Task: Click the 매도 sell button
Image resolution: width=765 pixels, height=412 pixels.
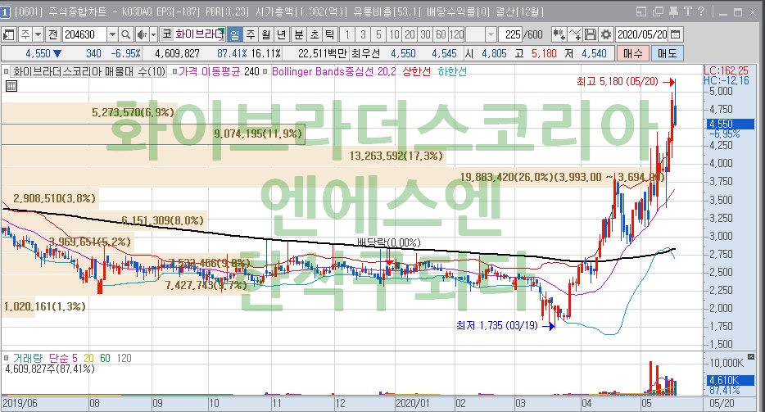Action: click(667, 53)
